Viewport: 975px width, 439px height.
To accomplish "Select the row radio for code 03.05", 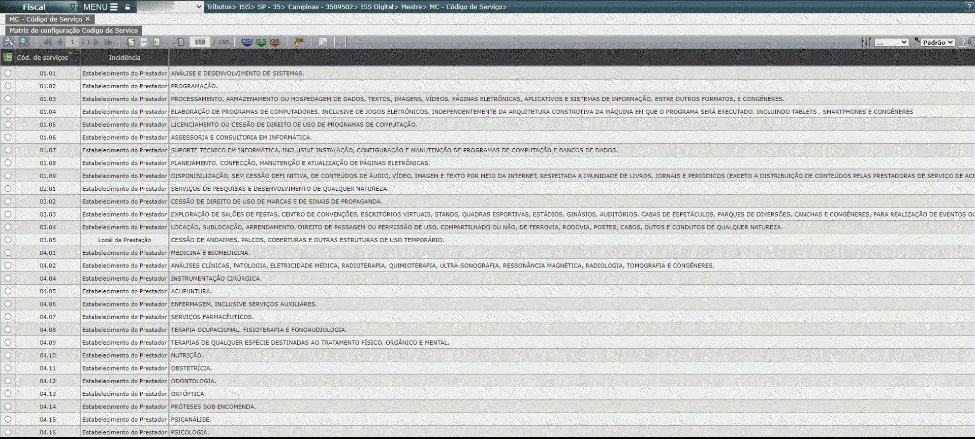I will (8, 240).
